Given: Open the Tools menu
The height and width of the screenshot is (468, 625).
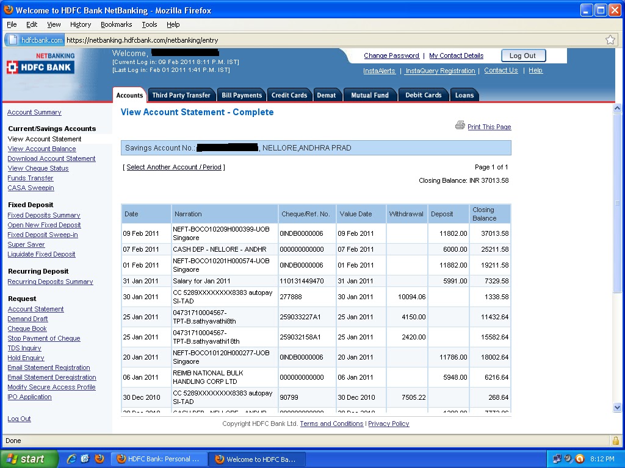Looking at the screenshot, I should (x=150, y=24).
